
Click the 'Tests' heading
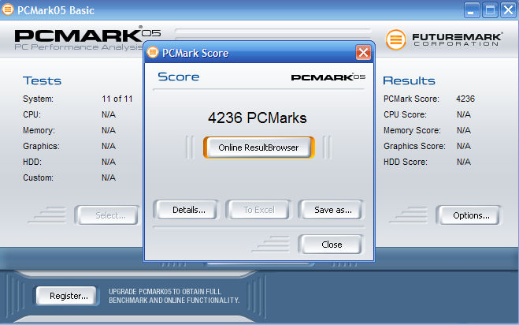point(42,80)
